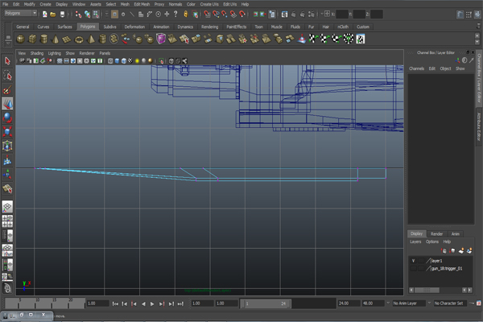The height and width of the screenshot is (322, 483).
Task: Open the Channel Box Channels menu
Action: tap(416, 68)
